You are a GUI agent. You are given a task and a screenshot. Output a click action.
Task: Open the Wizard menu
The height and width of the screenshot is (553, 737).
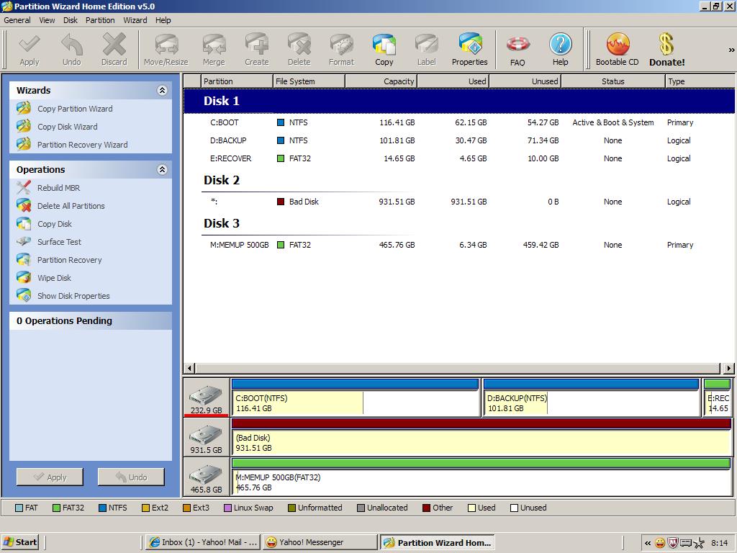coord(135,20)
